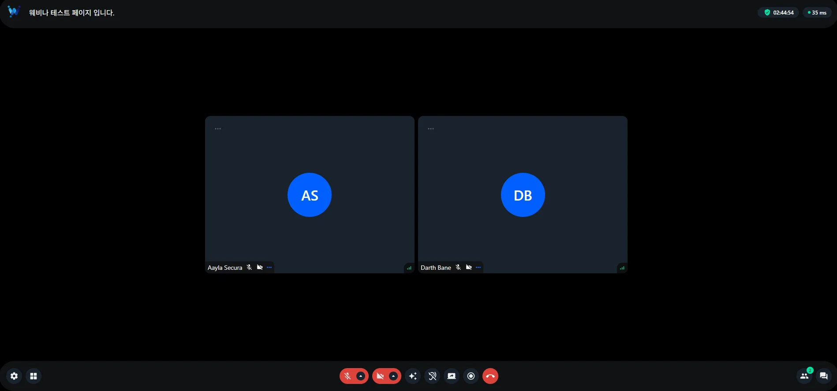Open the sparkle effects button

(413, 376)
